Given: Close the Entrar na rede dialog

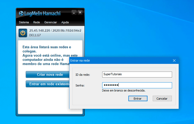Looking at the screenshot, I should (x=174, y=60).
